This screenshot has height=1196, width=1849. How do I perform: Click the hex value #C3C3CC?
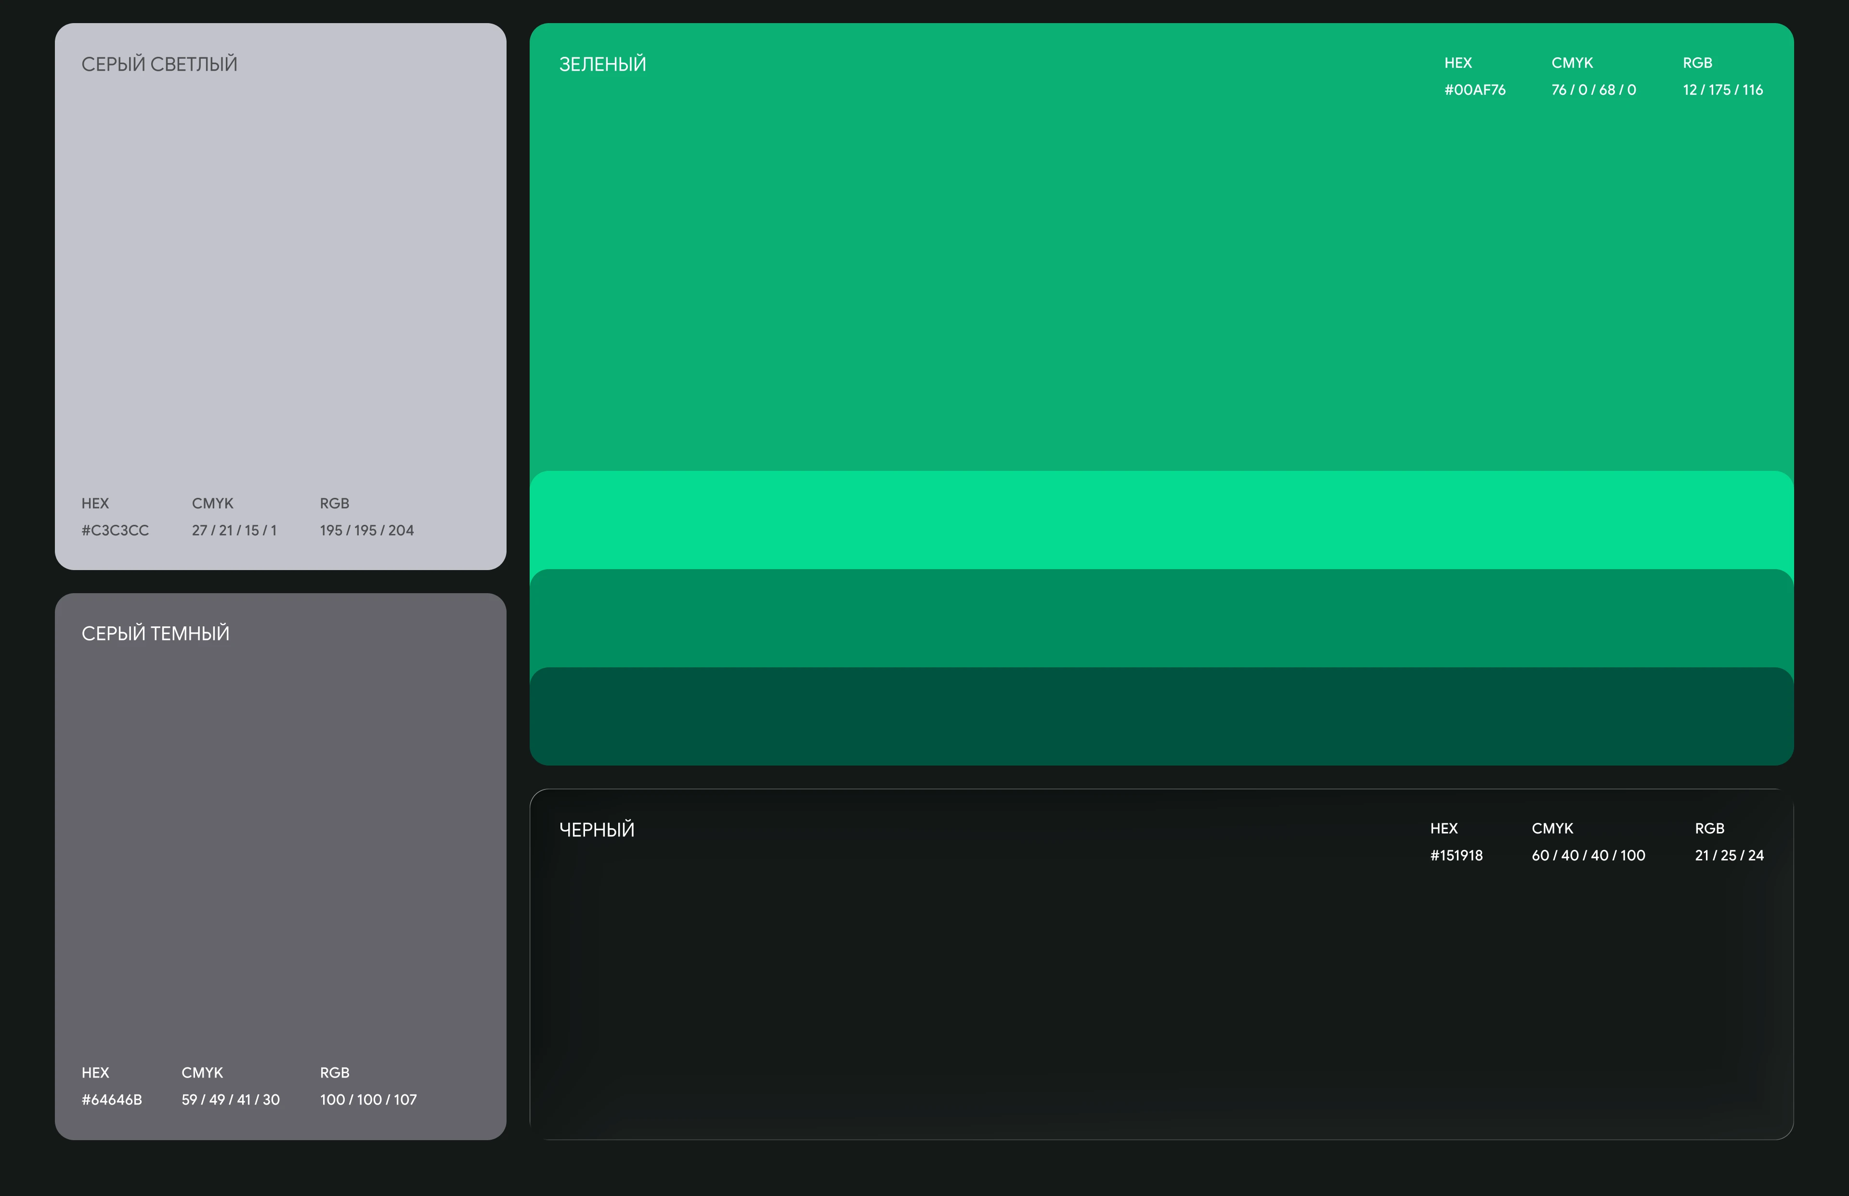[x=115, y=531]
